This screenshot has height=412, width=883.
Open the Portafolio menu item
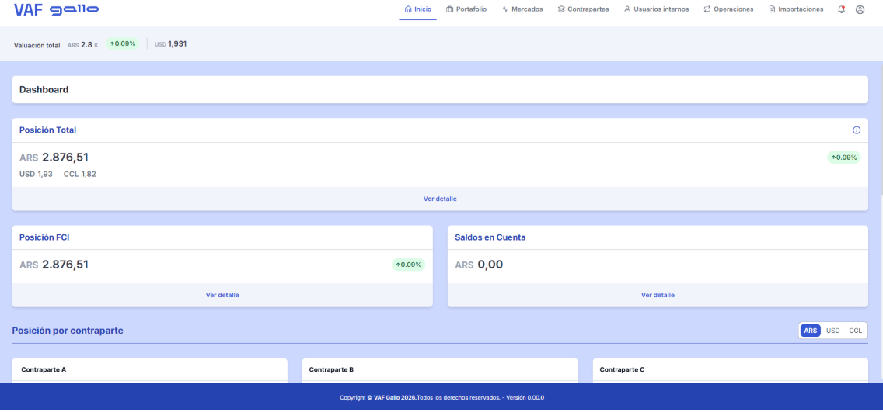(x=466, y=9)
